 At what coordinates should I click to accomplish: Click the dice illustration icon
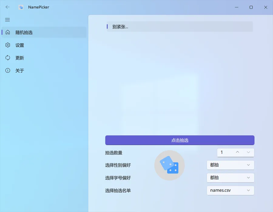[x=169, y=165]
